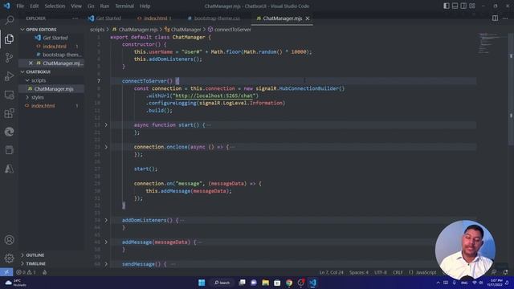The image size is (514, 289).
Task: Open the Customize Layout icon in title bar
Action: pos(472,6)
